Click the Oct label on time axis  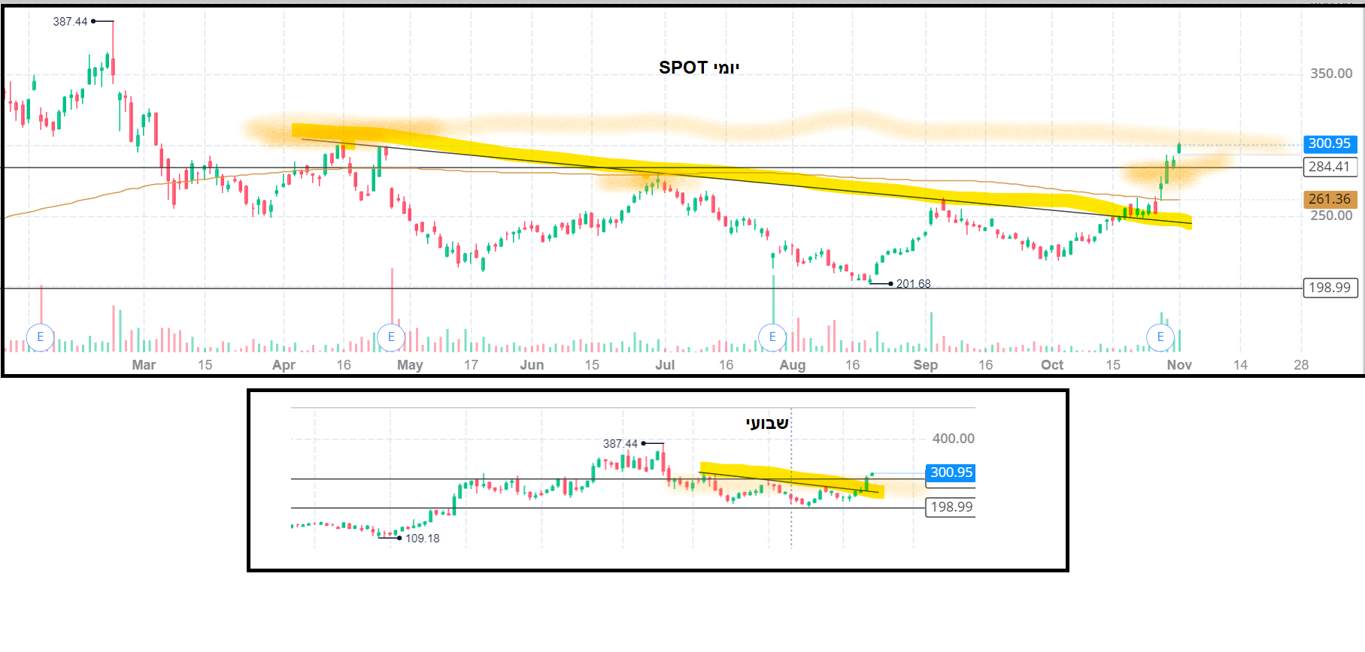click(1052, 365)
